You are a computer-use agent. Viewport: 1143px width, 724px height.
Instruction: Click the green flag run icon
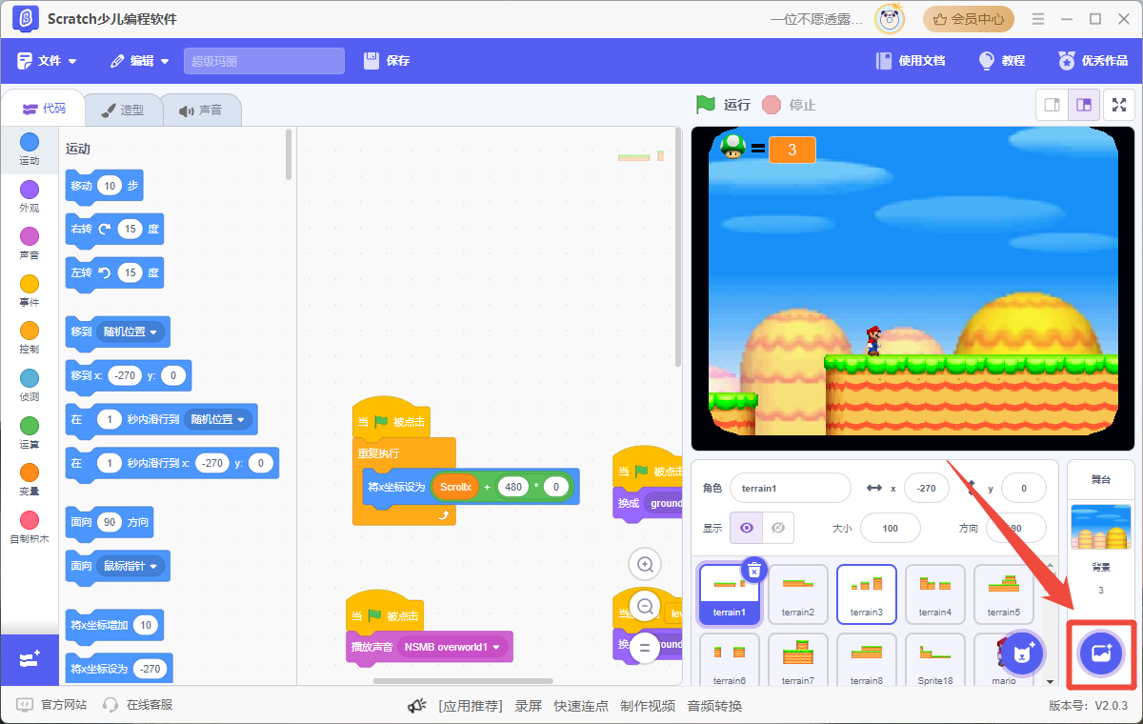pos(705,104)
